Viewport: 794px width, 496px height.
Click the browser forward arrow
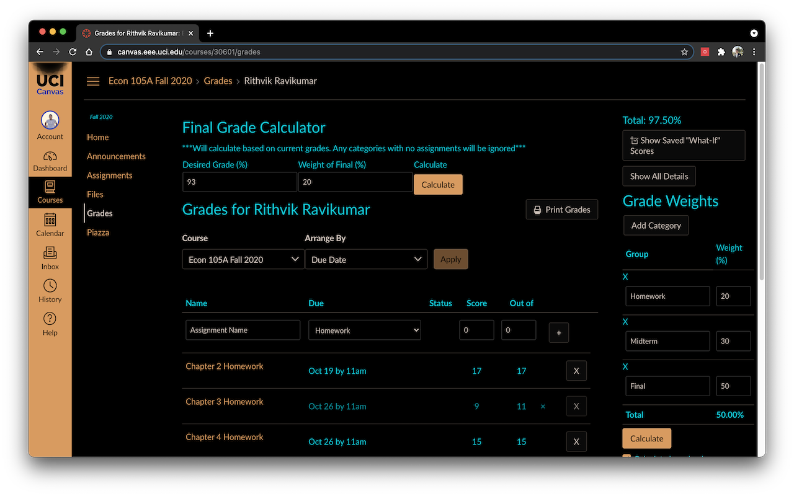(x=56, y=52)
